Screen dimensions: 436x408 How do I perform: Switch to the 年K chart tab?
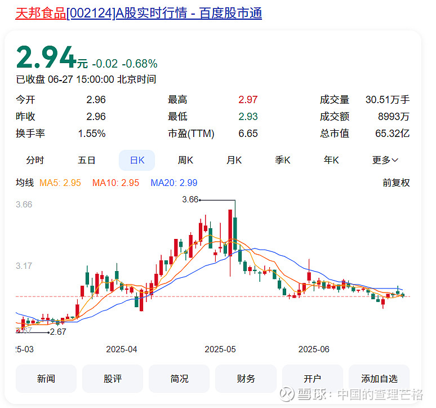coord(331,160)
